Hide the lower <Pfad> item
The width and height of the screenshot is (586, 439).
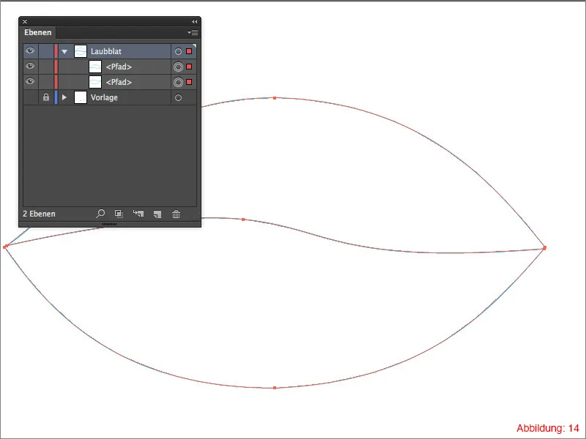pos(30,81)
